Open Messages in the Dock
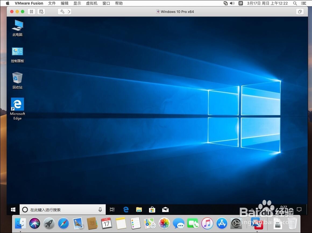 coord(178,223)
